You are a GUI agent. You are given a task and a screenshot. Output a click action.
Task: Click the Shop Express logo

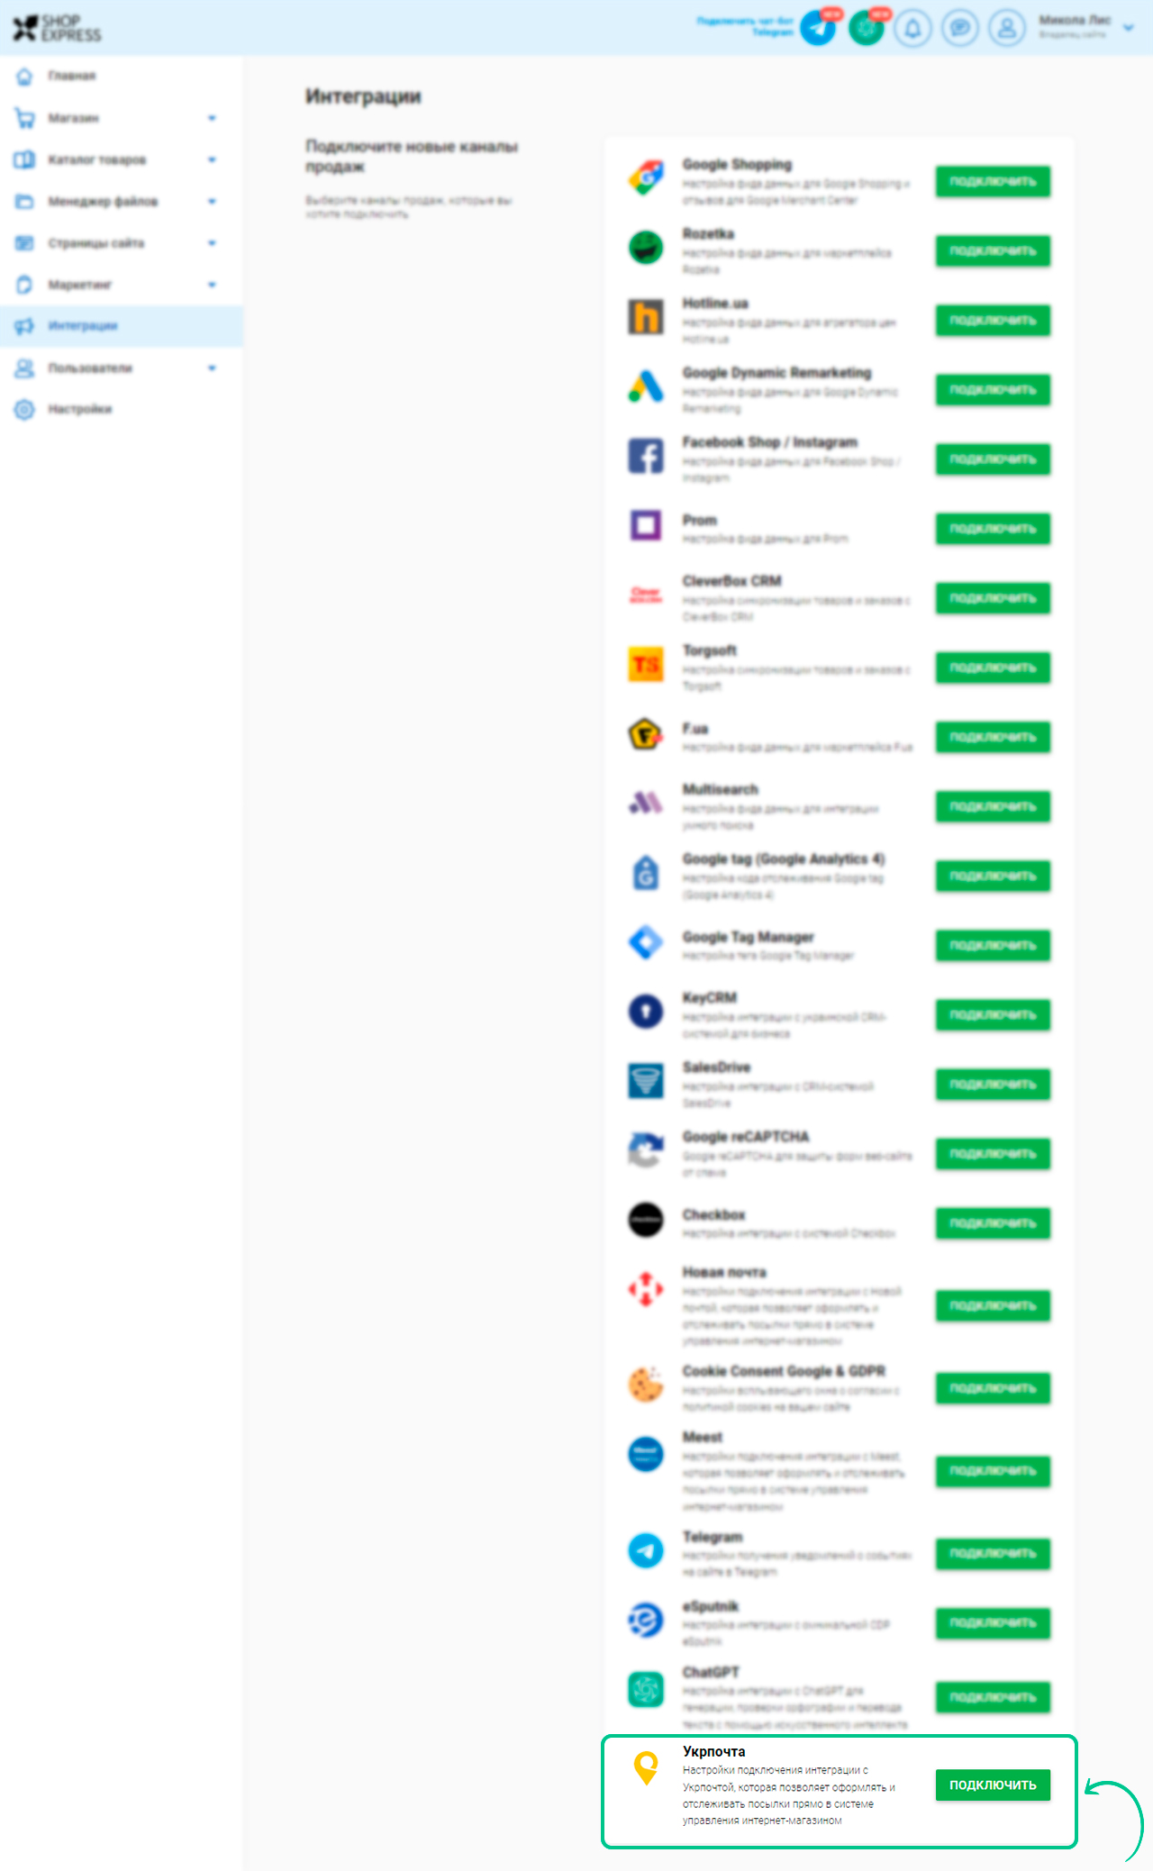click(57, 28)
